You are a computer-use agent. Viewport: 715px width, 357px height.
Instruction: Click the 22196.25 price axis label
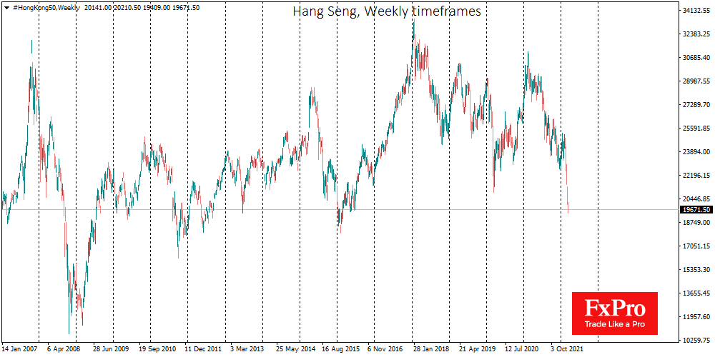point(696,176)
